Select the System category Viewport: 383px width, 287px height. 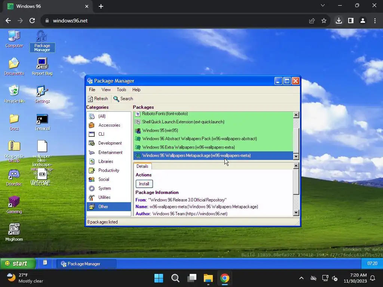click(109, 188)
